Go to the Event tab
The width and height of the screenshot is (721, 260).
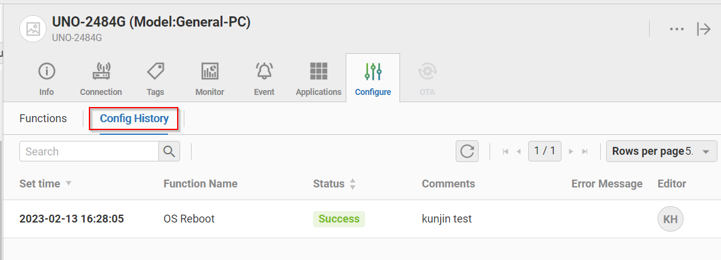click(264, 78)
